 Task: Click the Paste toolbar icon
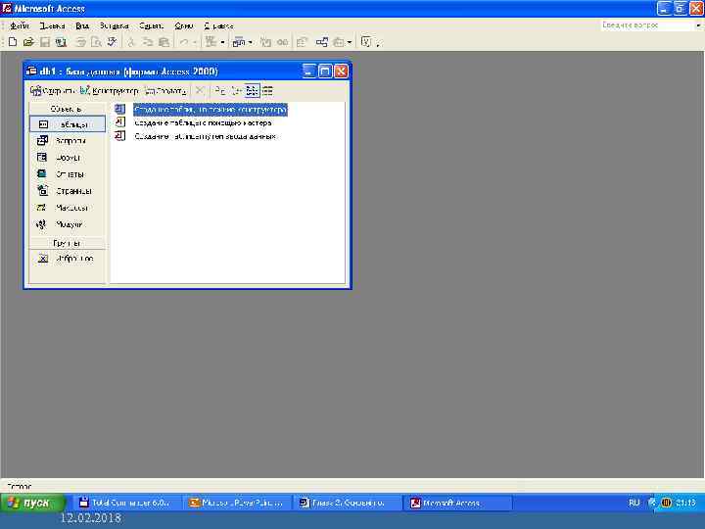pos(164,42)
